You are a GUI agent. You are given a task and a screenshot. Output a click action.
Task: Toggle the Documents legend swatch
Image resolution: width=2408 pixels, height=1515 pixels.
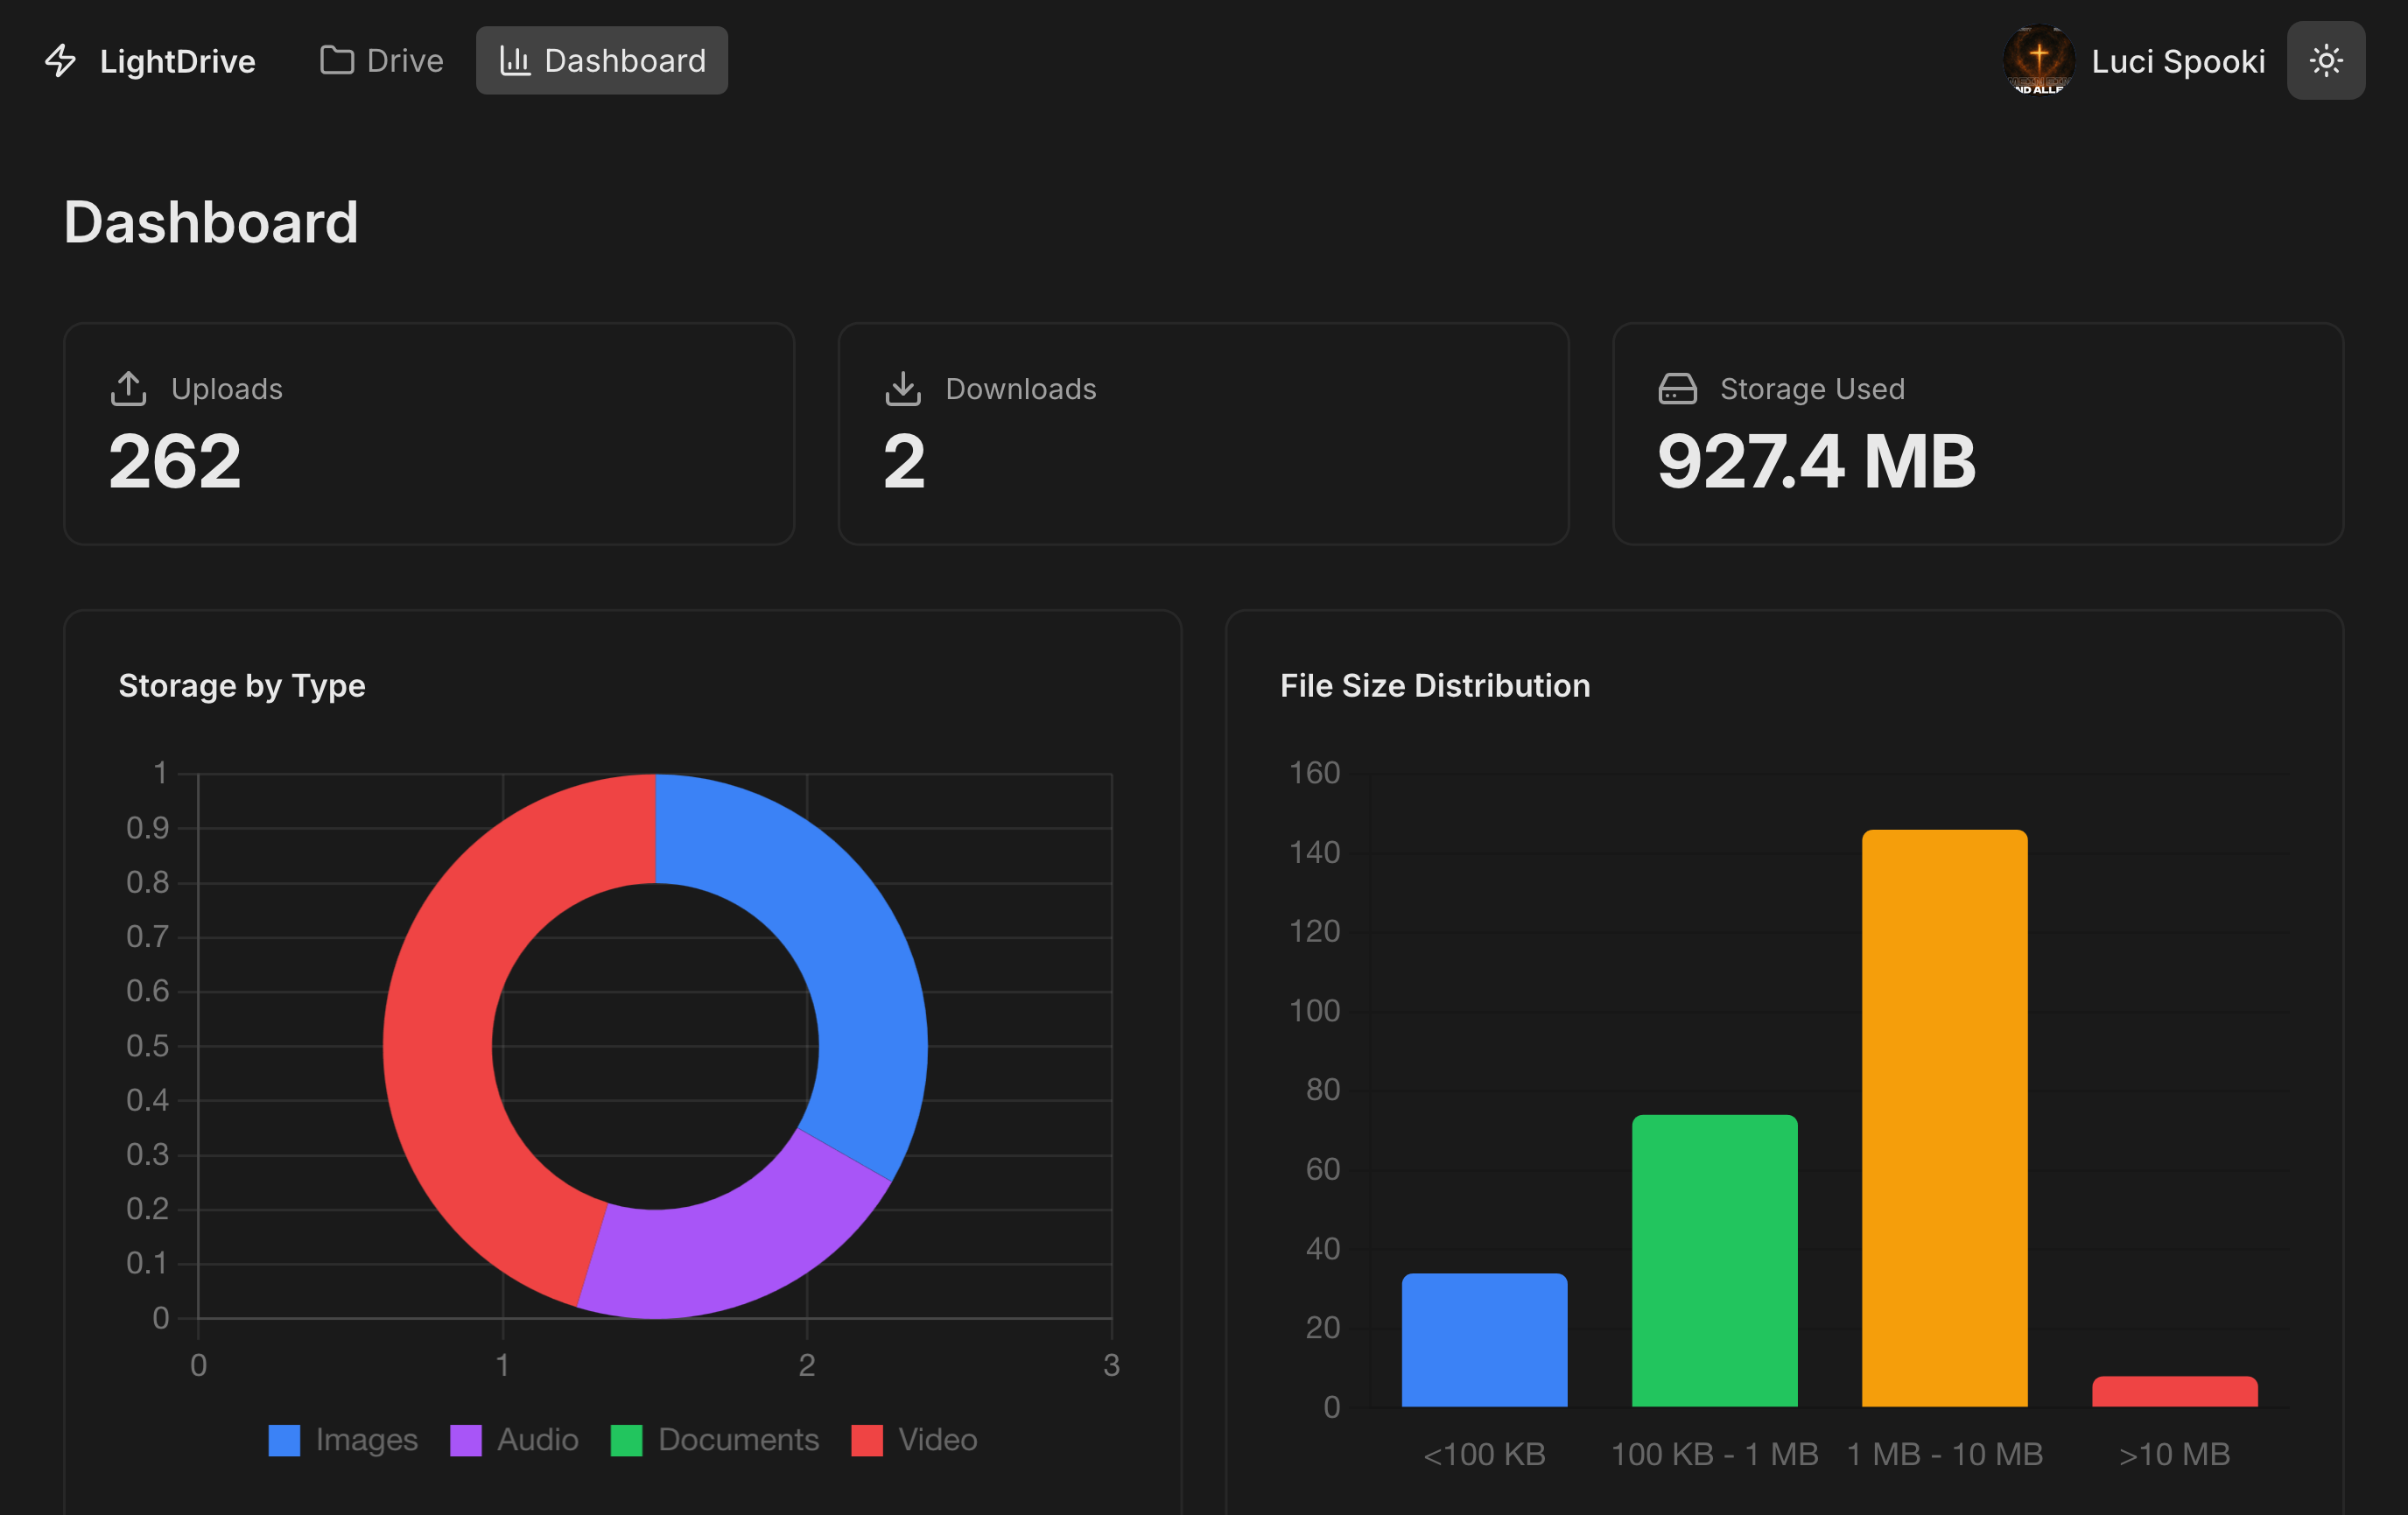[x=627, y=1440]
